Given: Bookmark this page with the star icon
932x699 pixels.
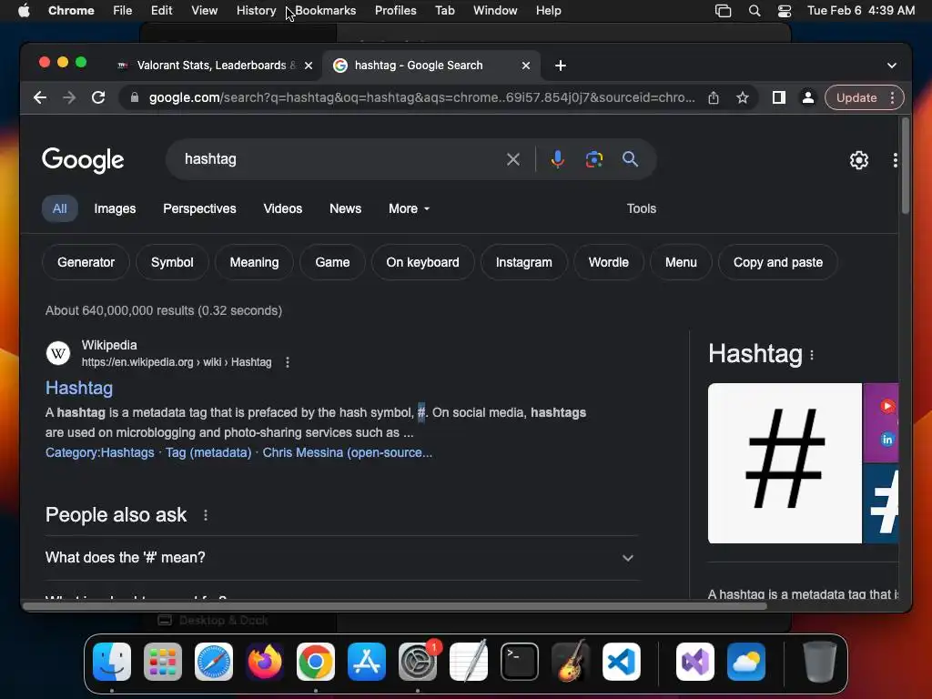Looking at the screenshot, I should (x=743, y=97).
